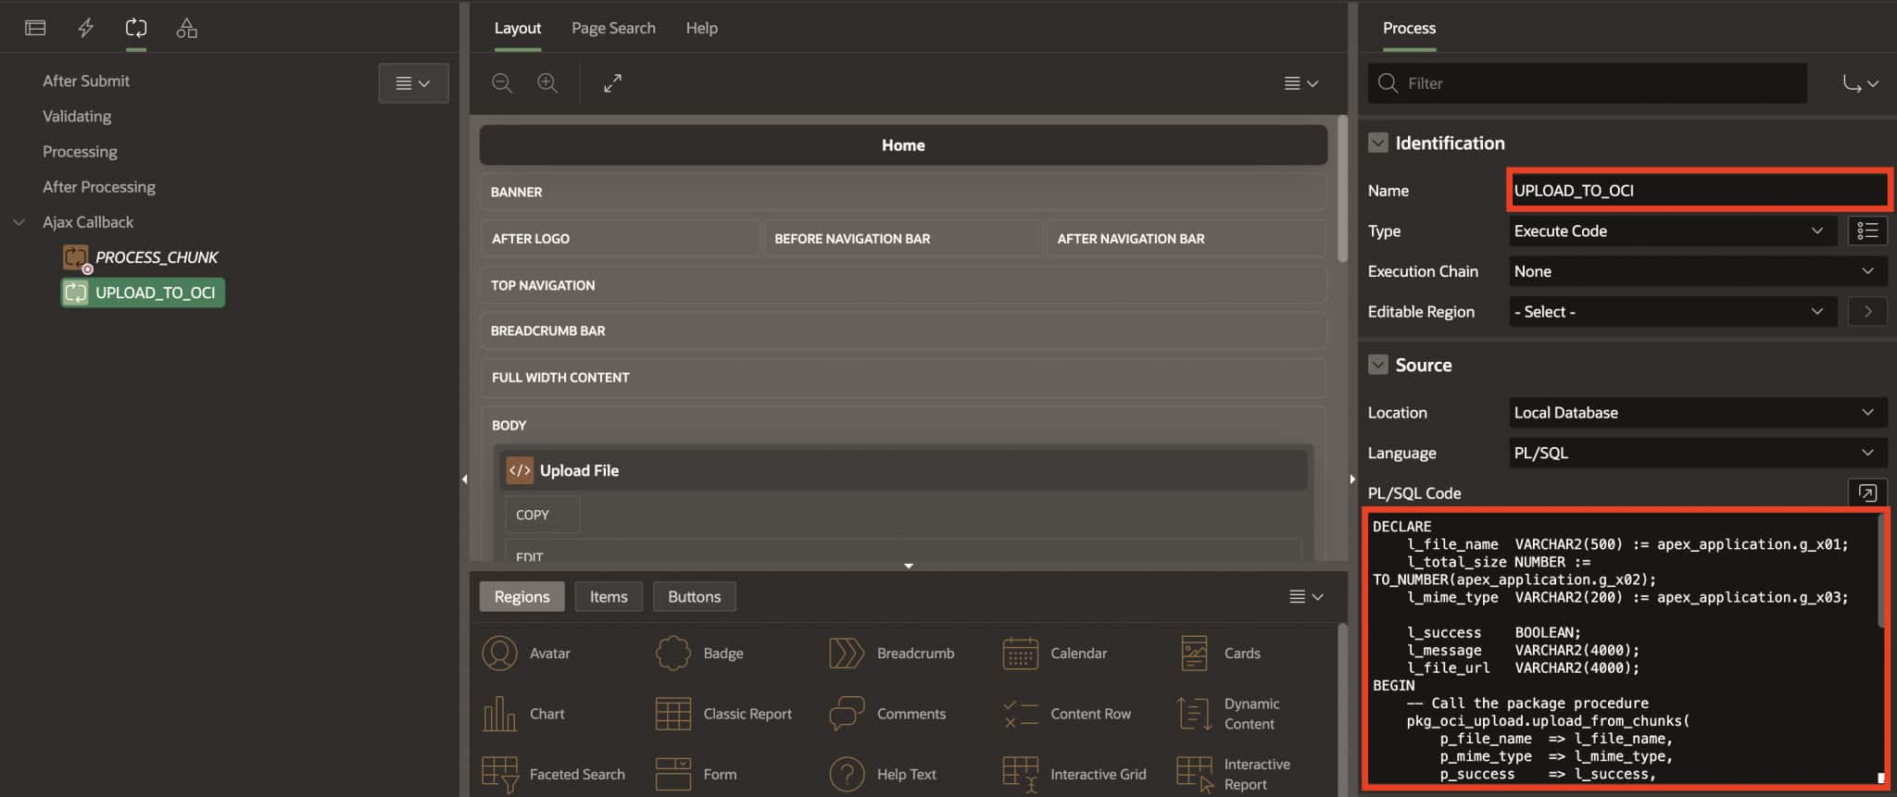Open the Type quick pick list icon
1897x797 pixels.
pyautogui.click(x=1867, y=230)
